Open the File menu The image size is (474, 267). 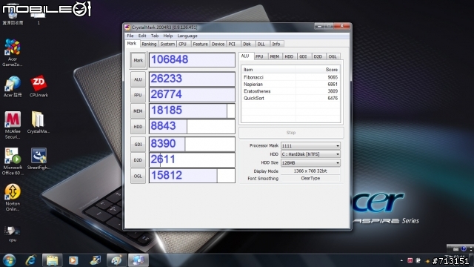130,36
